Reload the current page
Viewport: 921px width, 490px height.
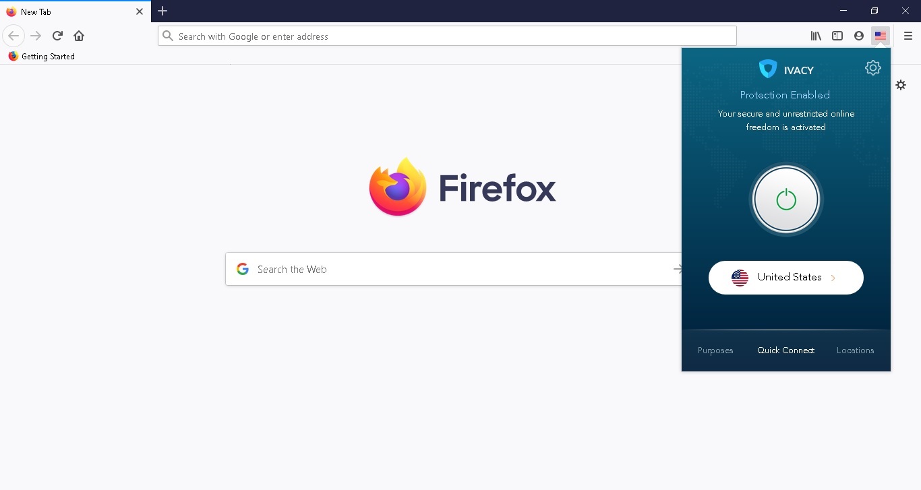click(x=58, y=36)
